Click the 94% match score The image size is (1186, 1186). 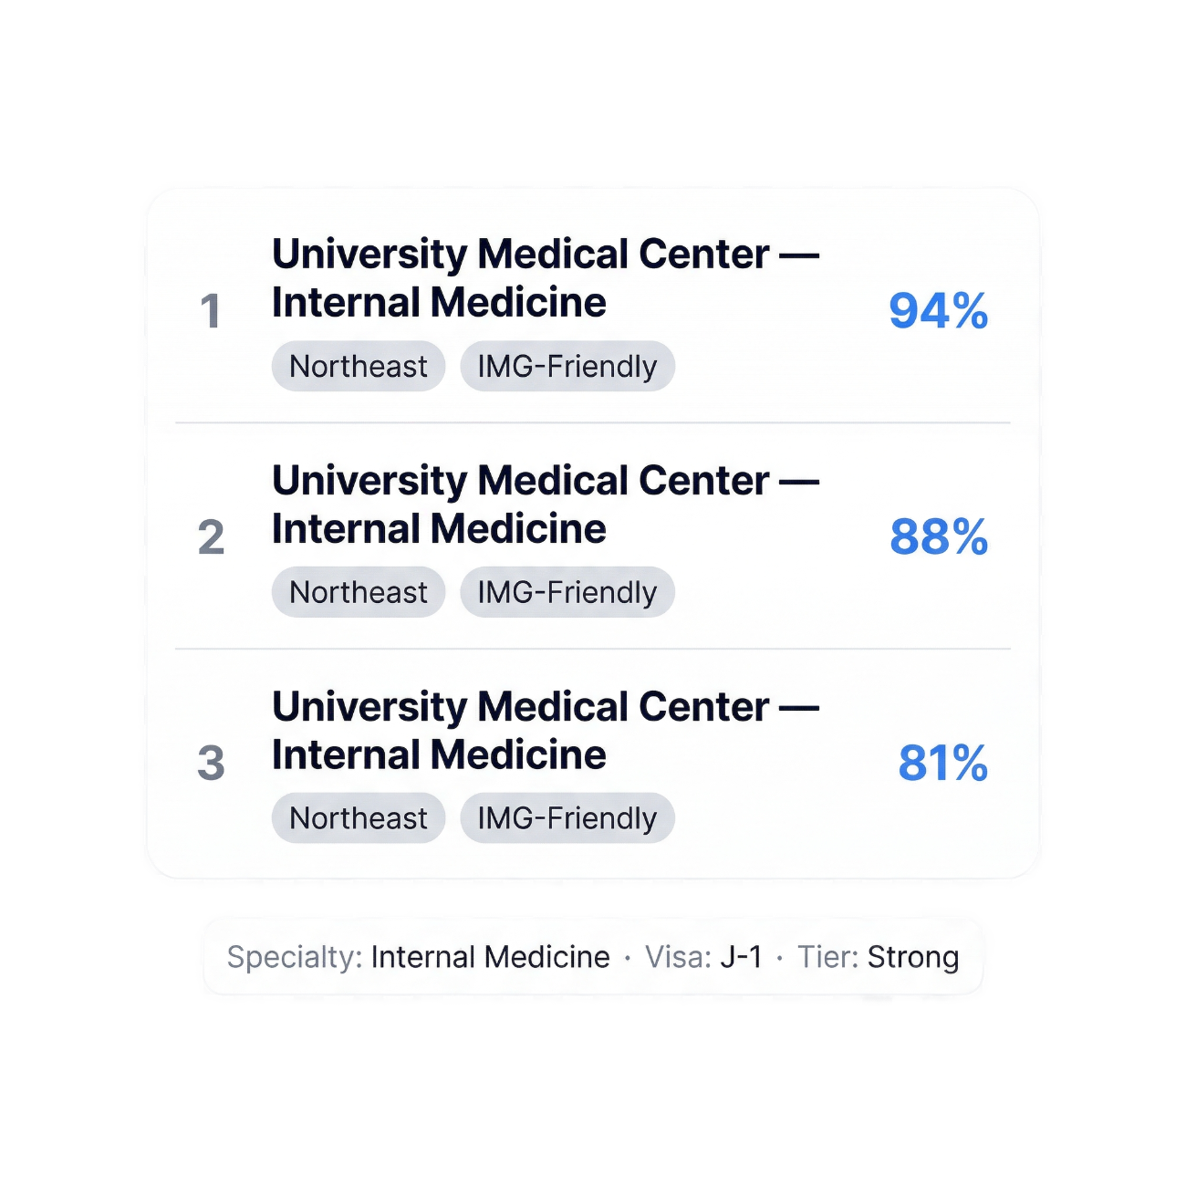[938, 311]
